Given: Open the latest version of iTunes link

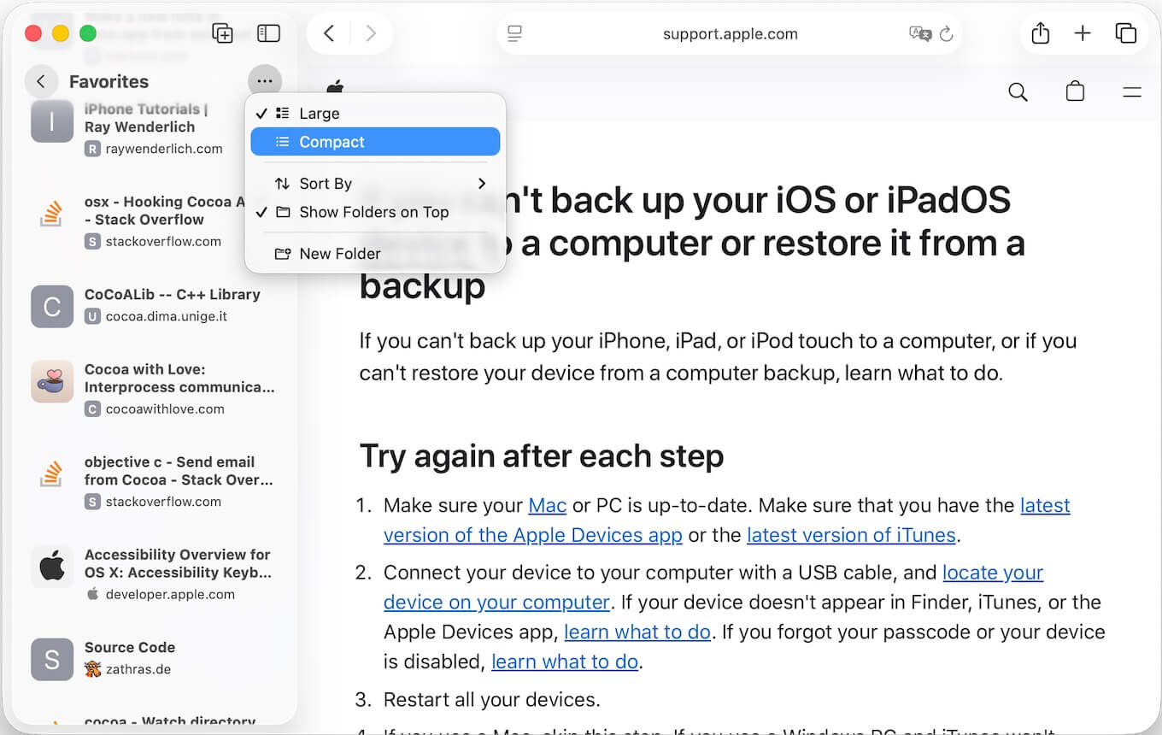Looking at the screenshot, I should 851,535.
